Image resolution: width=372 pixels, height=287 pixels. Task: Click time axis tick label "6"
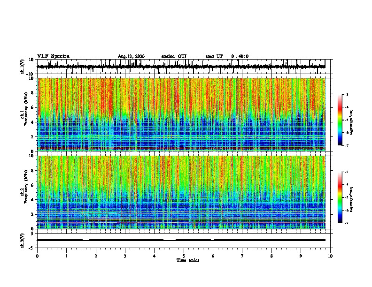(213, 256)
